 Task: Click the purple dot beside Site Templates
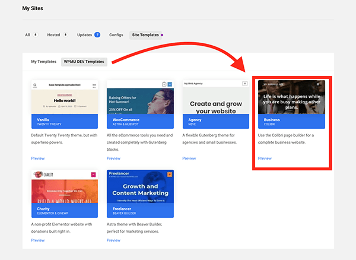[x=162, y=35]
